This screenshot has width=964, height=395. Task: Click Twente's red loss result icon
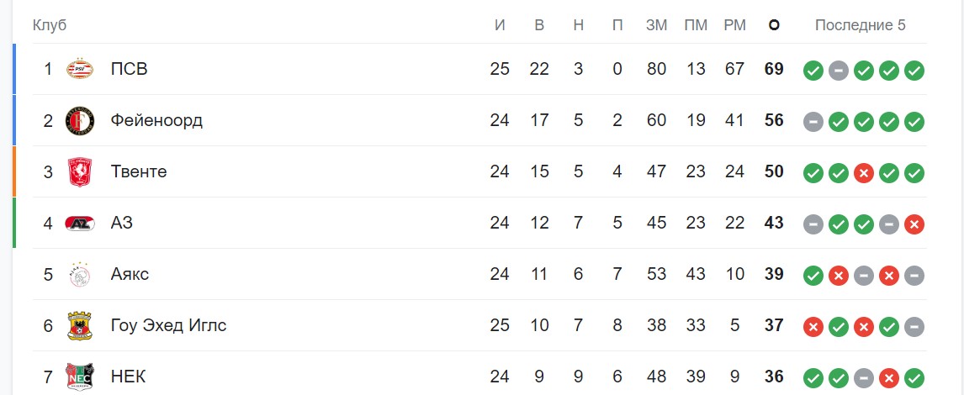(x=864, y=173)
